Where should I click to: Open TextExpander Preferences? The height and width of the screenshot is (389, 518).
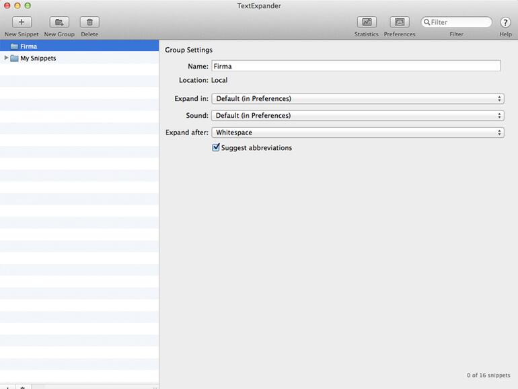[x=400, y=22]
